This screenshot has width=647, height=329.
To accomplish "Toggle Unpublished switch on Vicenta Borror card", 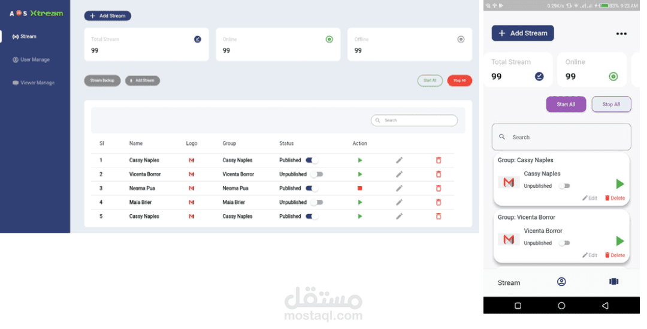I will [564, 243].
